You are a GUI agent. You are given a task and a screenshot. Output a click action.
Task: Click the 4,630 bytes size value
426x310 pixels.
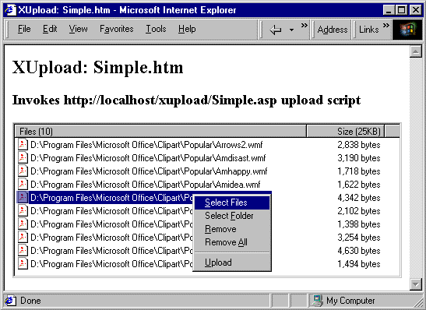(x=358, y=251)
